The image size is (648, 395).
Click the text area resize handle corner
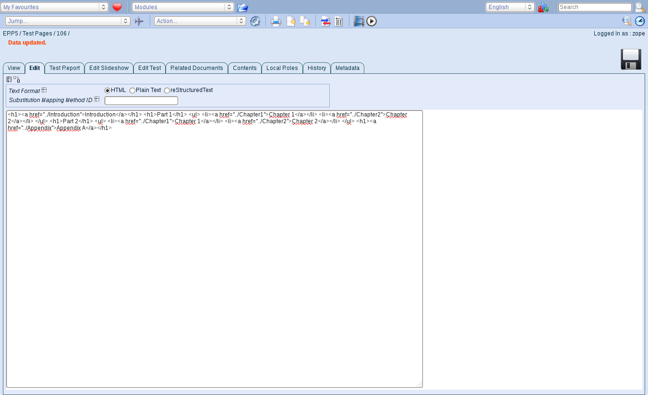(x=419, y=384)
